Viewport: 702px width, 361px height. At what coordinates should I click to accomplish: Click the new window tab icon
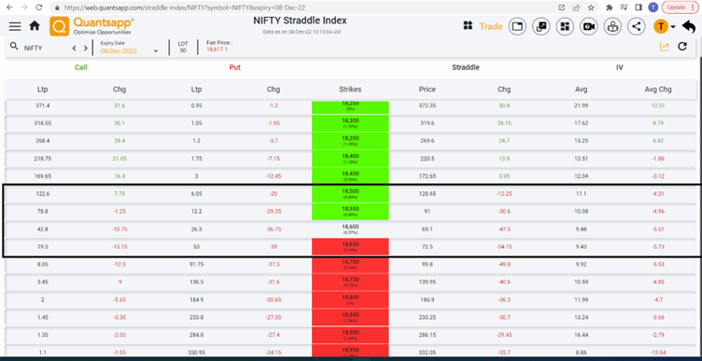pyautogui.click(x=517, y=26)
